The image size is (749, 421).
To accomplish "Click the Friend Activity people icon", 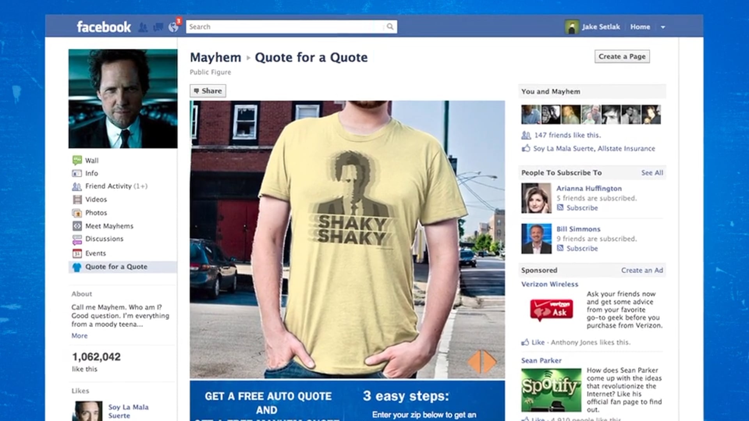I will [77, 186].
